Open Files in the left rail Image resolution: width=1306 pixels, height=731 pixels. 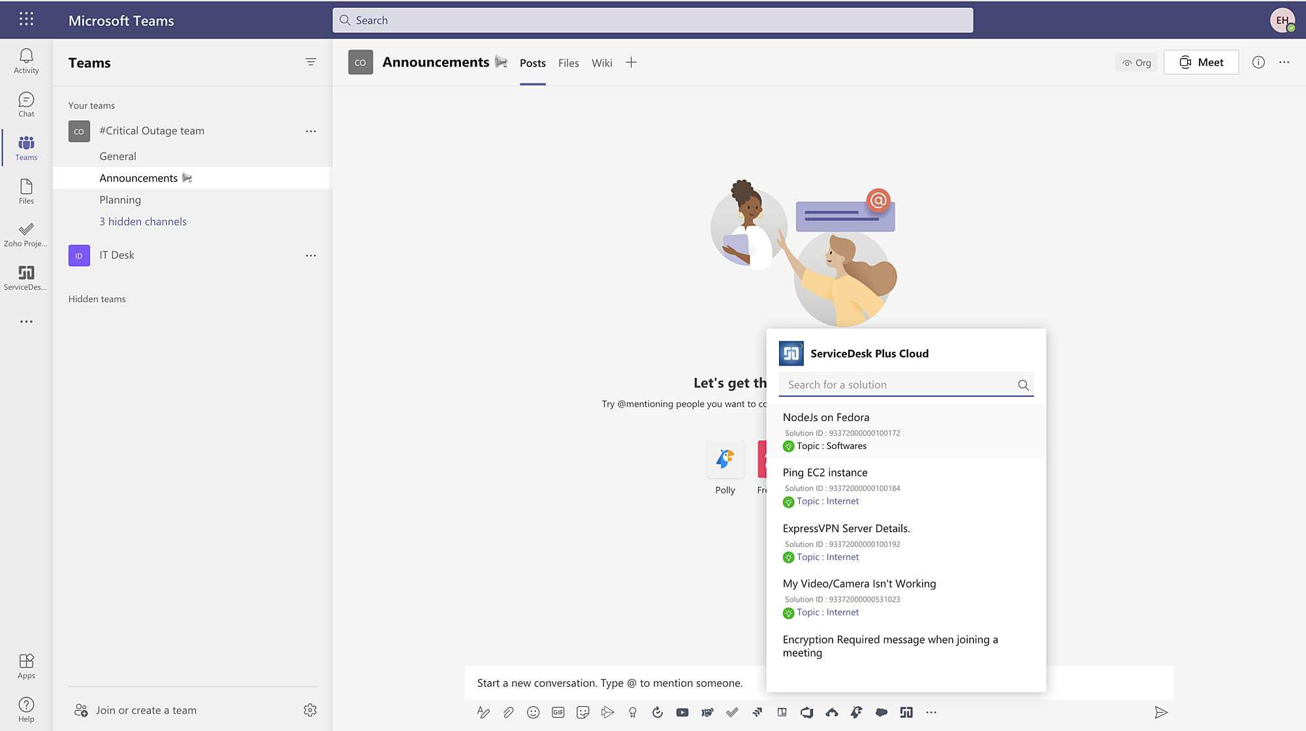point(26,192)
